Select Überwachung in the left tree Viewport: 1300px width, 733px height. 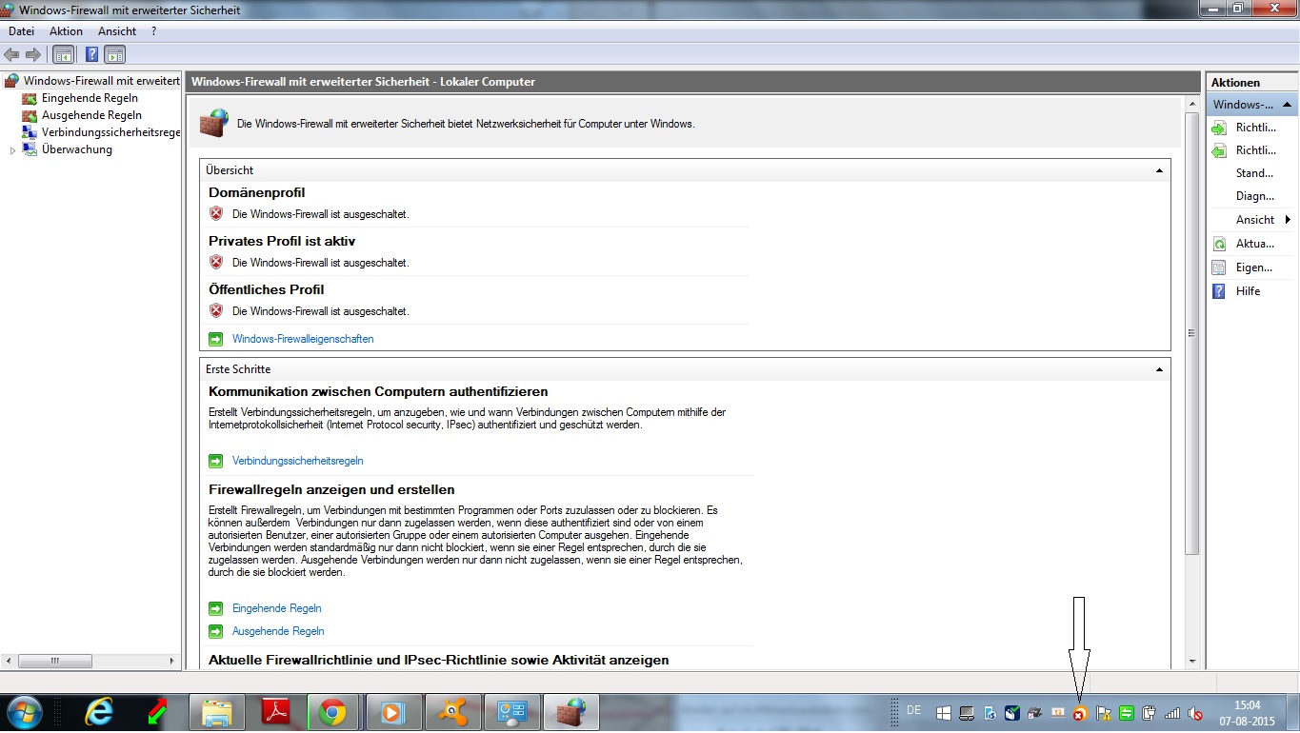[77, 149]
